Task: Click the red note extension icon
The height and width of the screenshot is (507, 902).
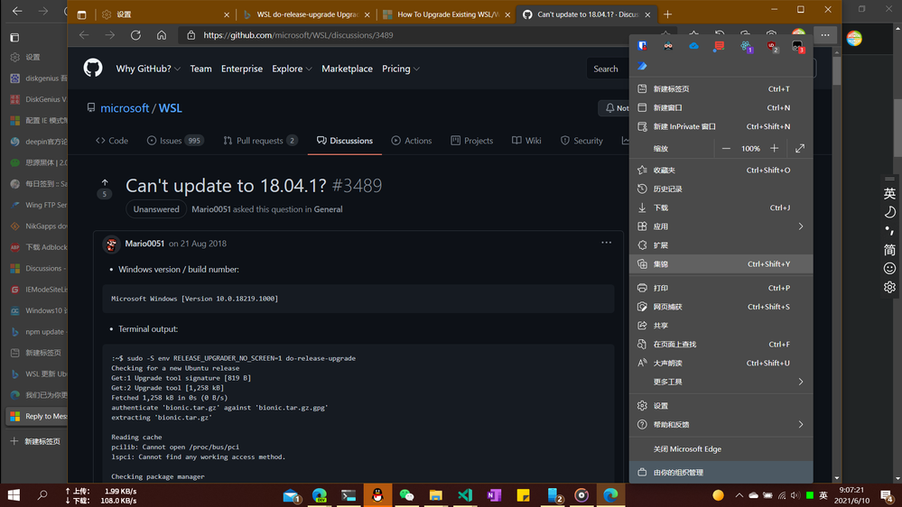Action: (x=719, y=45)
